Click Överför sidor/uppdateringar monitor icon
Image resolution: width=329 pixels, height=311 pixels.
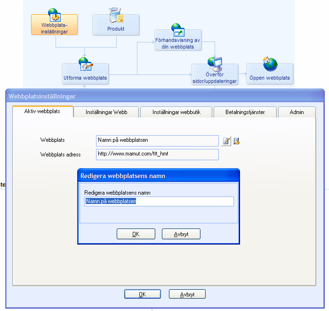[215, 64]
